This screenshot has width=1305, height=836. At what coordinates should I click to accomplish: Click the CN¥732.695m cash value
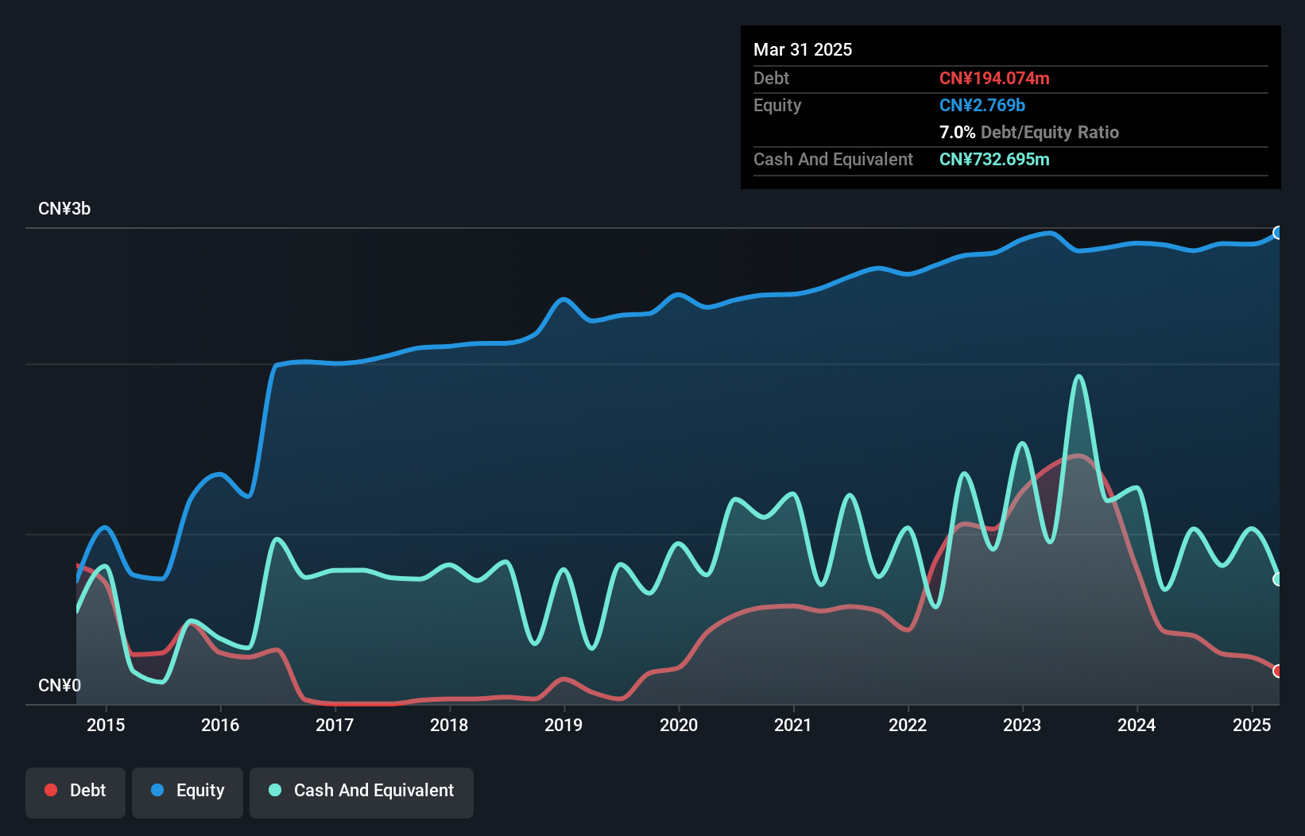pos(994,159)
